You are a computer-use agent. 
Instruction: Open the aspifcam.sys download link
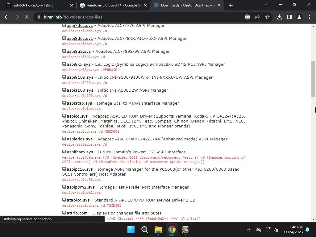click(x=80, y=152)
